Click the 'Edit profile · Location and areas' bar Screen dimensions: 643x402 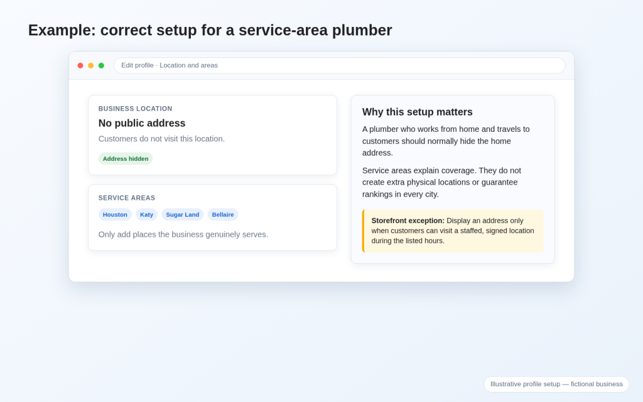[339, 65]
